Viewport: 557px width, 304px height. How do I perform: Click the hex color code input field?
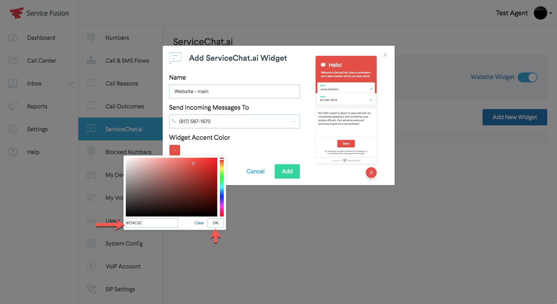coord(152,223)
